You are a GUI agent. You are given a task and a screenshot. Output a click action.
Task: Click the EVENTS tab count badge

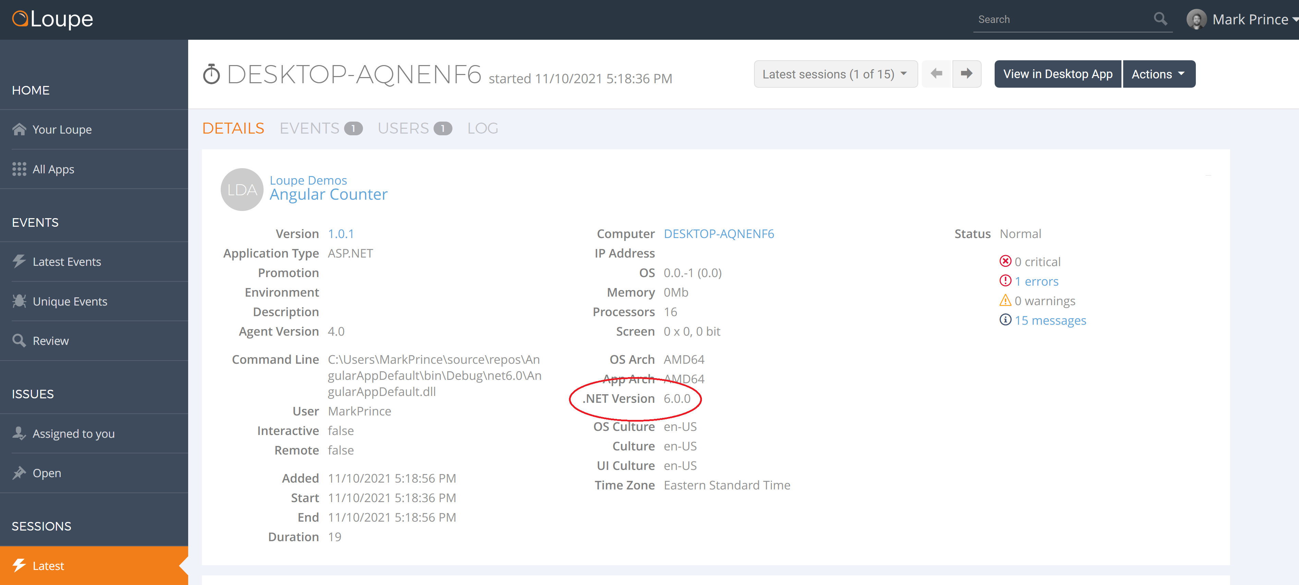[x=353, y=128]
